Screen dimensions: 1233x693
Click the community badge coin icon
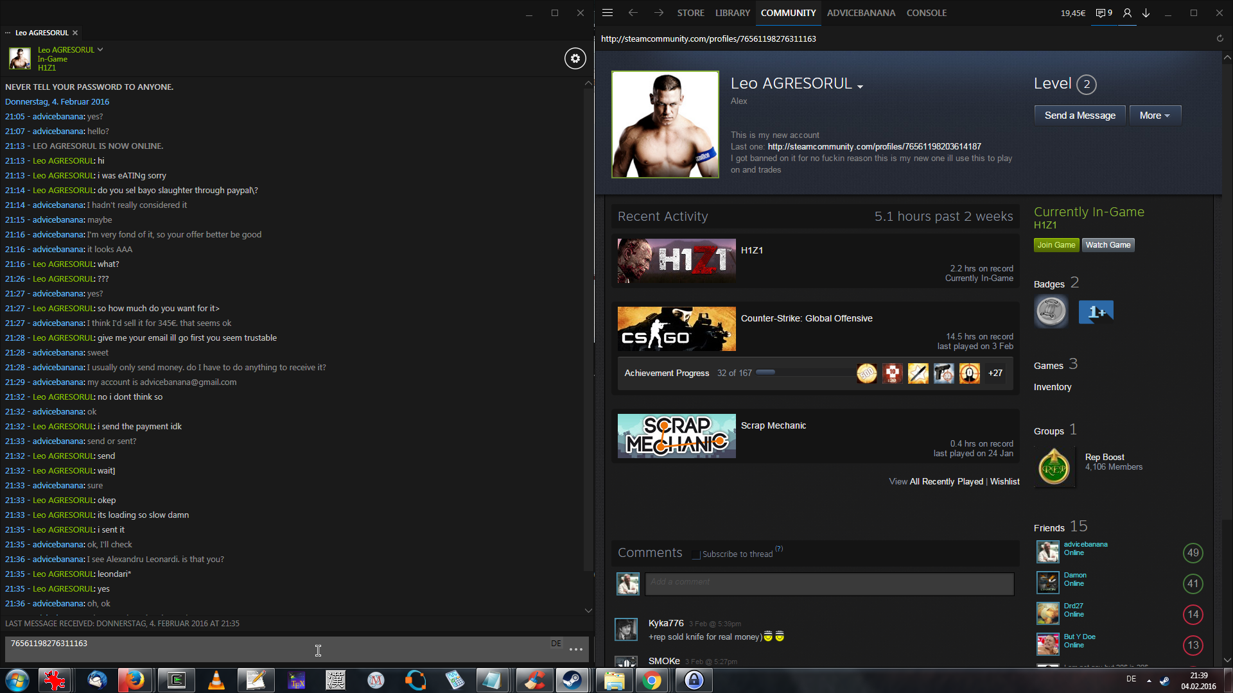(x=1051, y=312)
